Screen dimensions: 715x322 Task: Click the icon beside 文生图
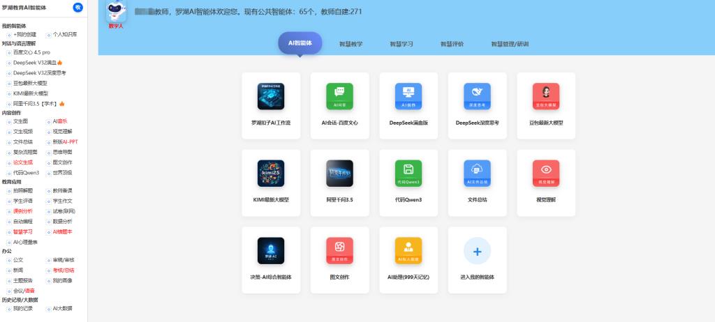click(x=9, y=121)
